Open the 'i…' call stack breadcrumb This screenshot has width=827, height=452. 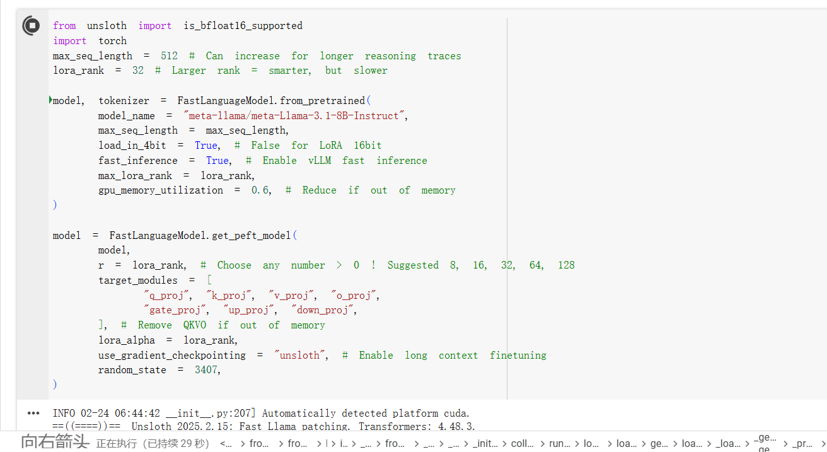point(344,444)
